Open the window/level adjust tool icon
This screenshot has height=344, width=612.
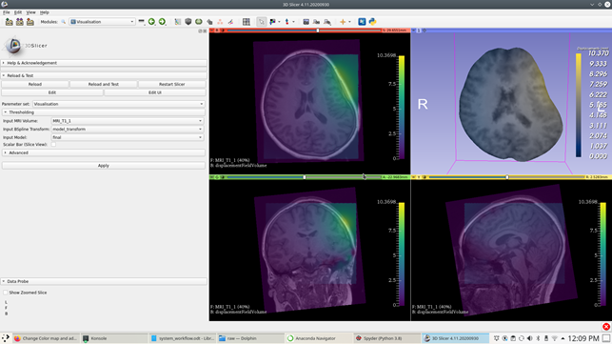[x=272, y=22]
